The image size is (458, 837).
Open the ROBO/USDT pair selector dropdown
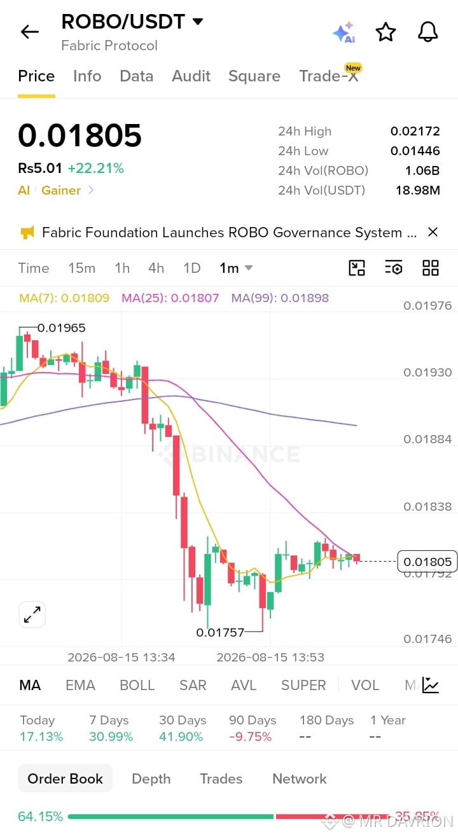pyautogui.click(x=132, y=22)
